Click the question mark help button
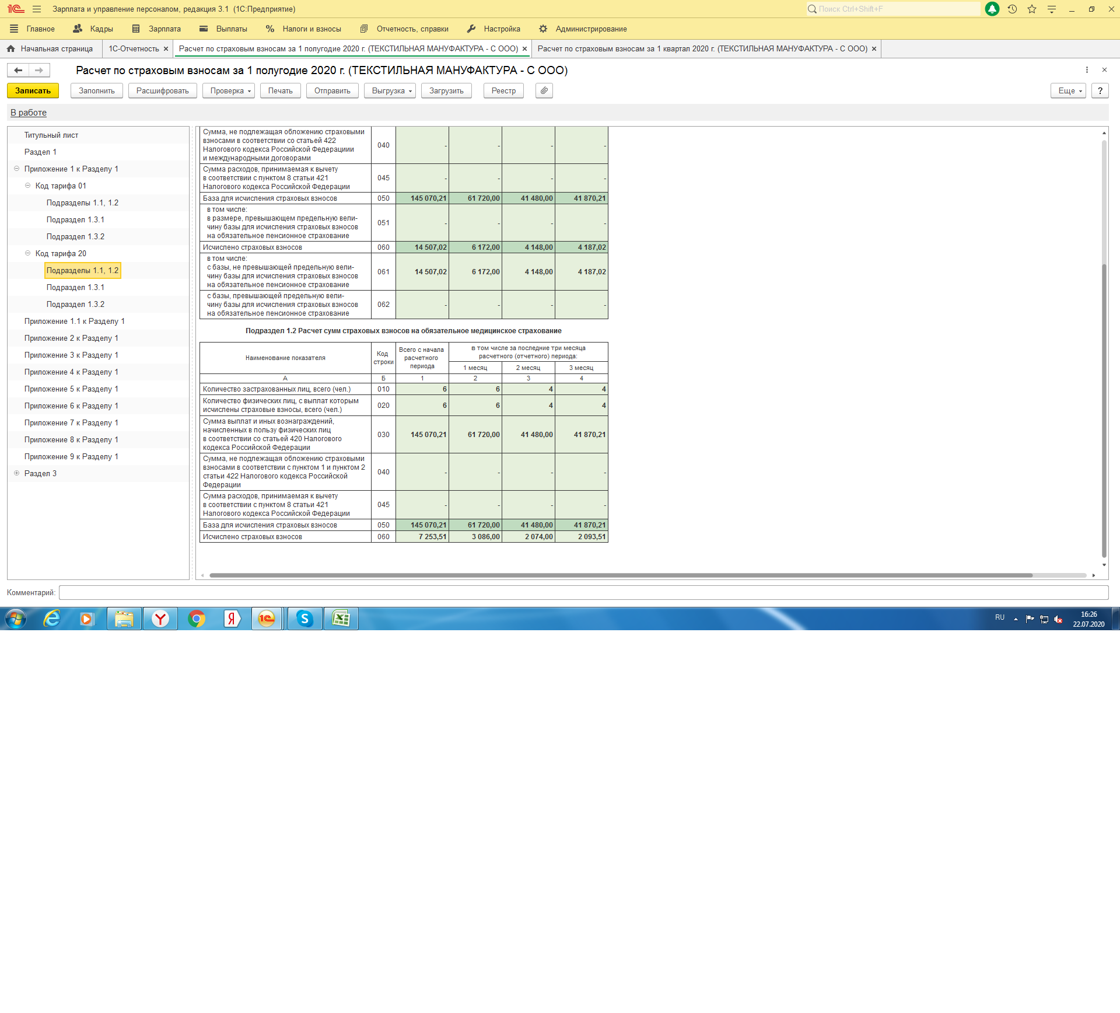This screenshot has height=1013, width=1120. tap(1100, 91)
